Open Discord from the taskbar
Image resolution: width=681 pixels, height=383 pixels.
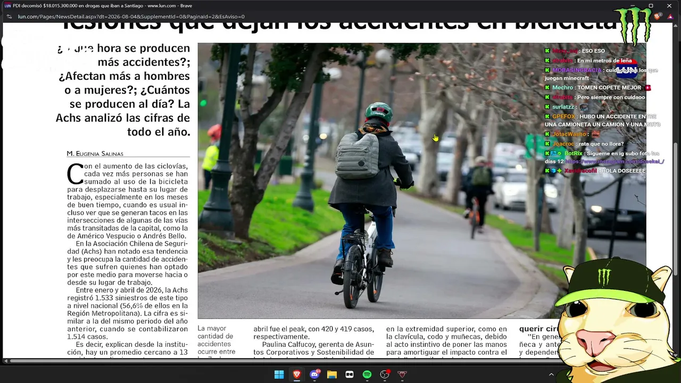tap(314, 374)
